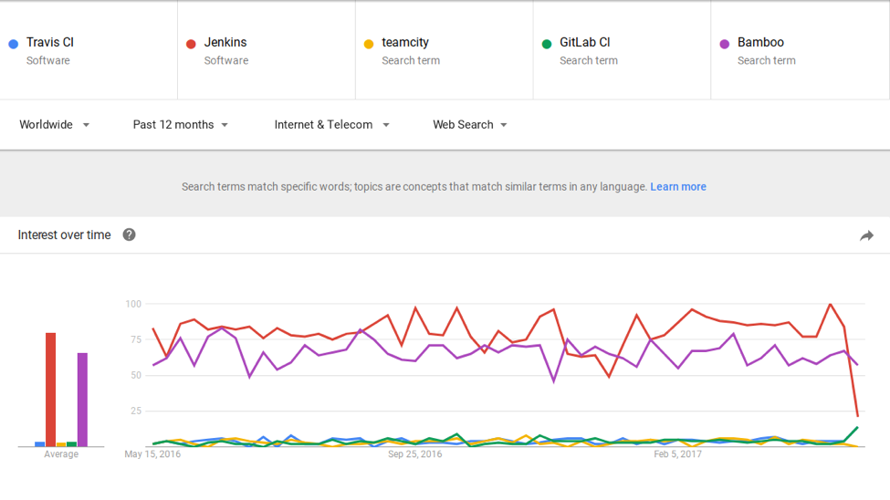Click the Interest over time help icon

(x=130, y=235)
